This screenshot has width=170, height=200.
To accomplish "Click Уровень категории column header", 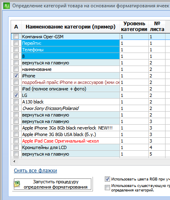I will click(x=134, y=26).
